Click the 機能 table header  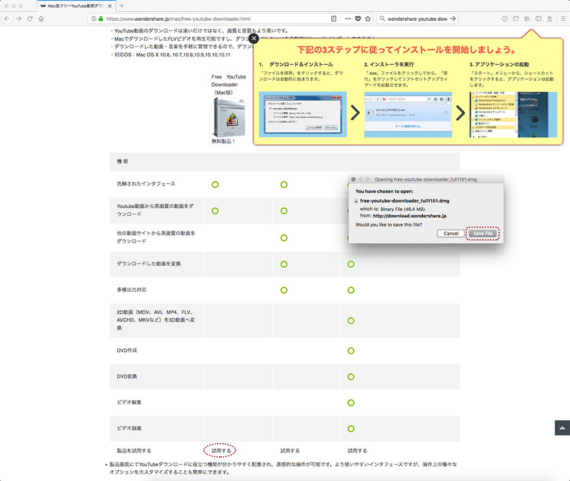122,161
